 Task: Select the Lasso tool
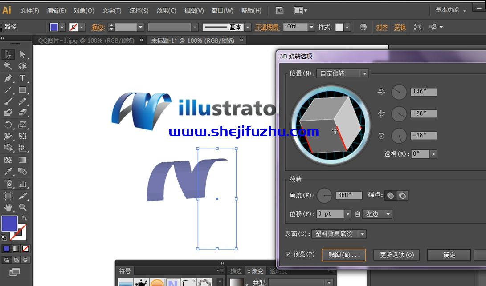(x=22, y=66)
